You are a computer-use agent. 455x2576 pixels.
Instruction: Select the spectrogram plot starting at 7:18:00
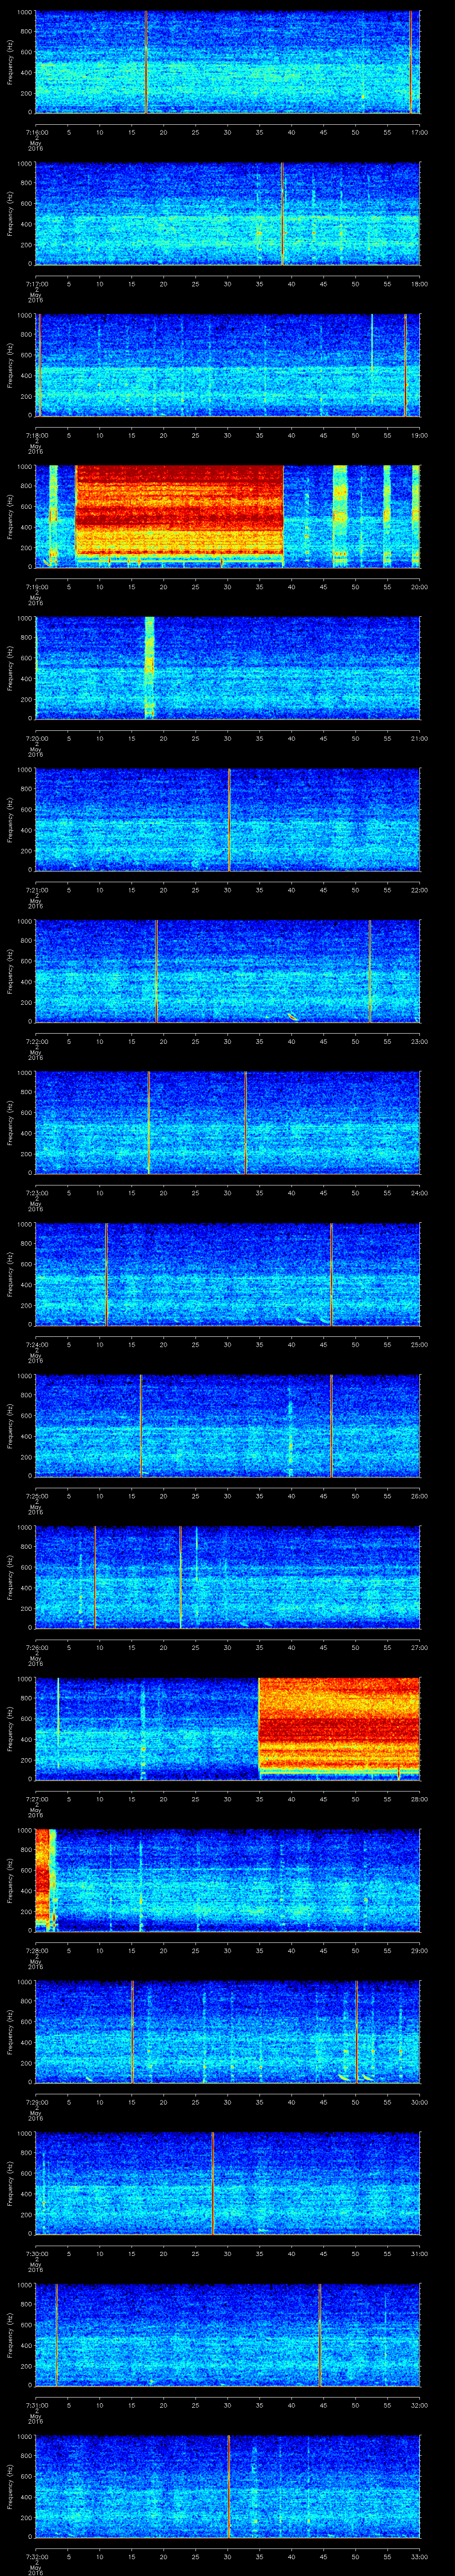[x=228, y=365]
